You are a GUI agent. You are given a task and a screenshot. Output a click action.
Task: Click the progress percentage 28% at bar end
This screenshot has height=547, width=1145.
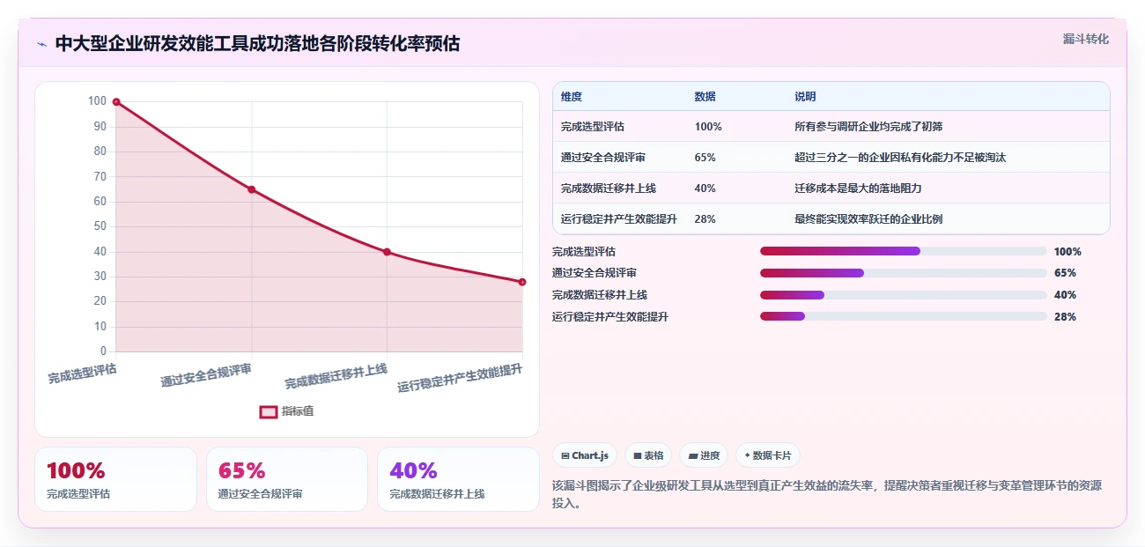click(1065, 316)
